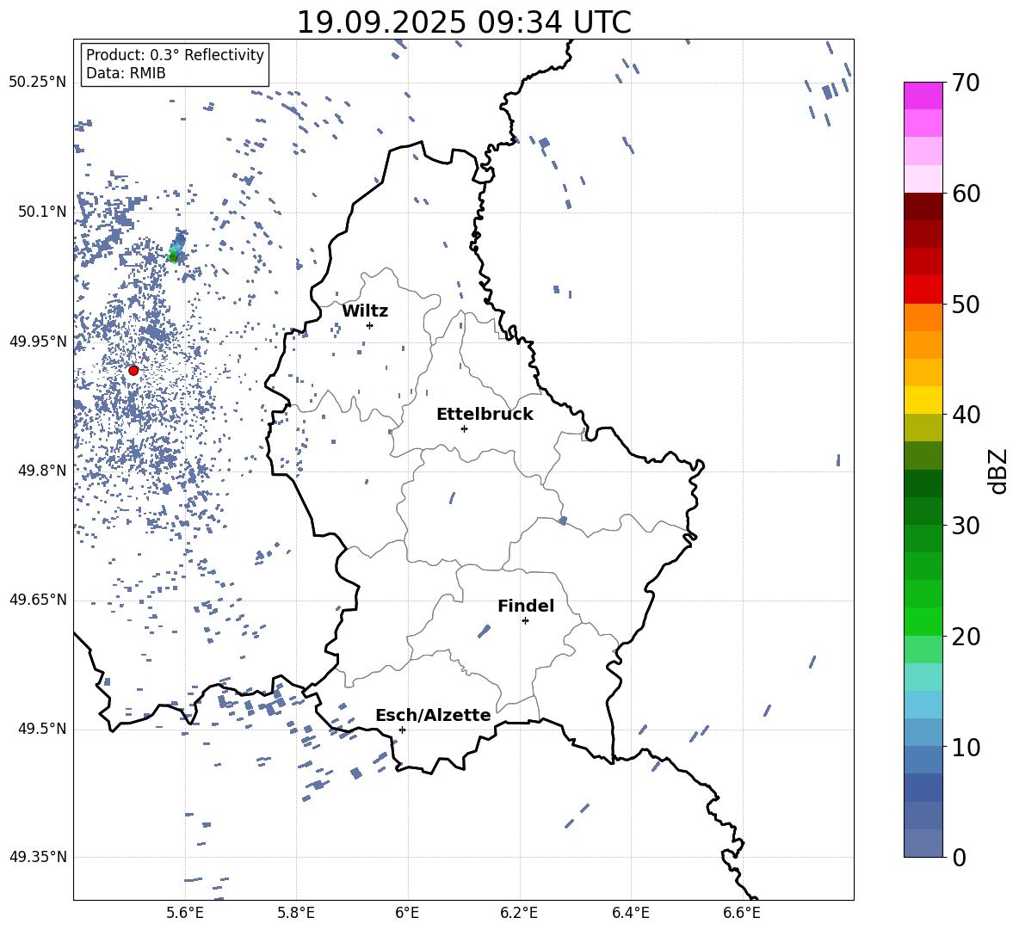This screenshot has height=930, width=1019.
Task: Click the title 19.09.2025 09:34 UTC
Action: point(463,22)
